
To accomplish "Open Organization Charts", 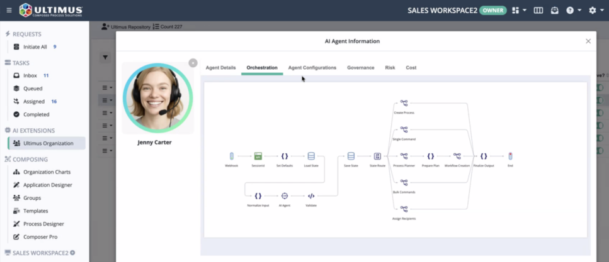I will pyautogui.click(x=47, y=172).
